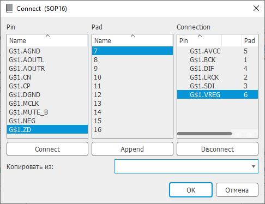
Task: Cancel with the Отмена button
Action: pos(237,190)
